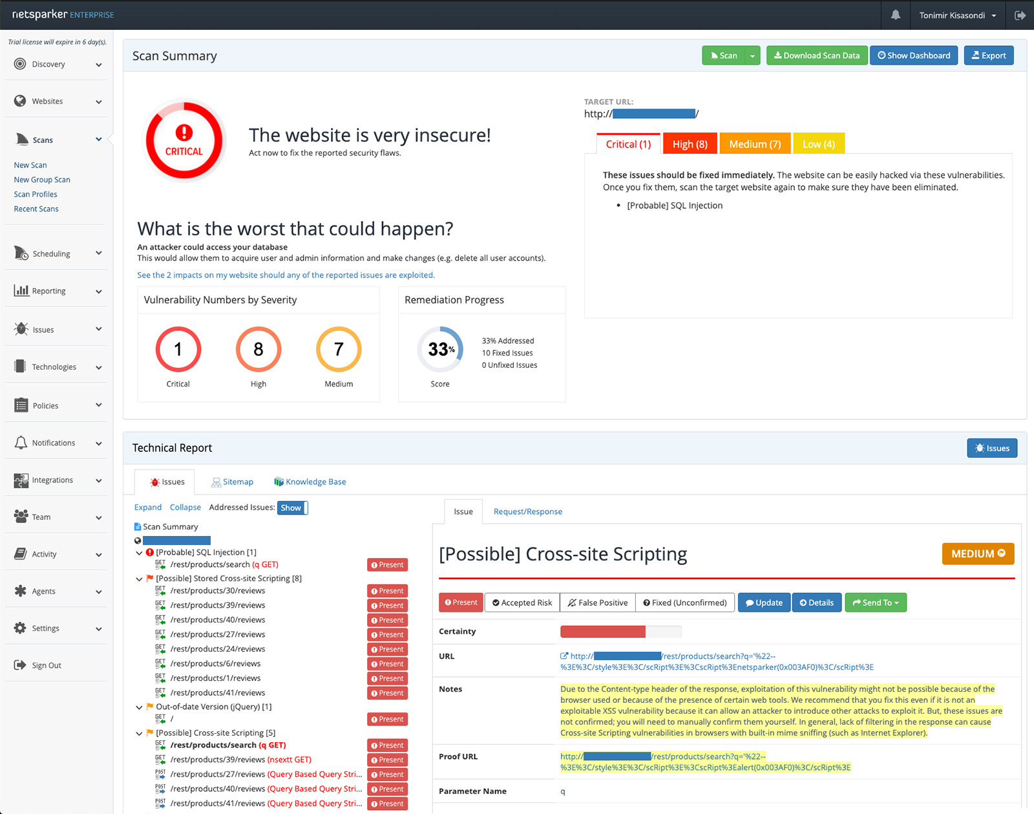
Task: Open the Send To dropdown
Action: click(876, 603)
